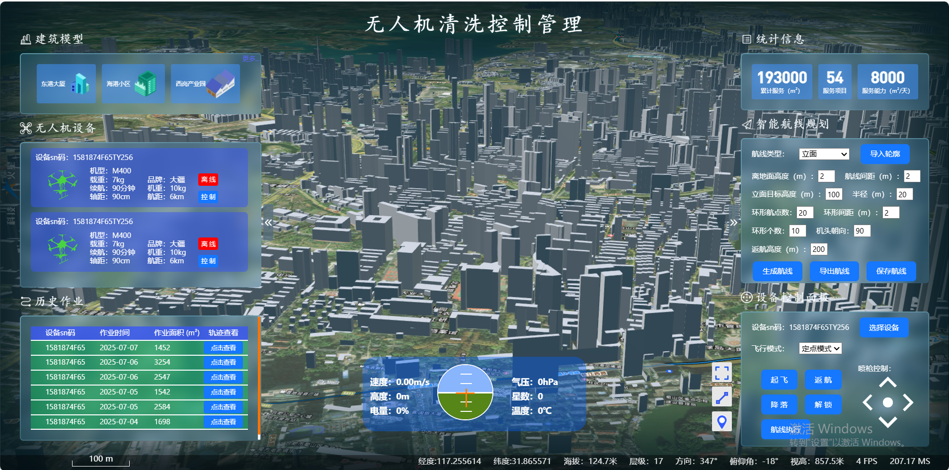
Task: Click the 生成航线 button
Action: (x=777, y=271)
